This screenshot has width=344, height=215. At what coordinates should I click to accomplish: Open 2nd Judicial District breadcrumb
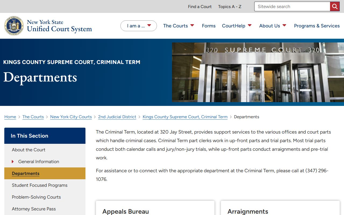117,117
